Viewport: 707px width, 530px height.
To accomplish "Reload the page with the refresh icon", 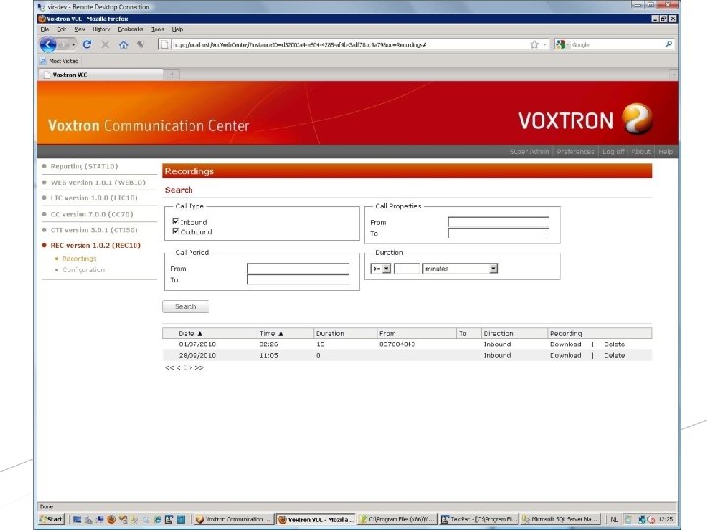I will click(87, 44).
